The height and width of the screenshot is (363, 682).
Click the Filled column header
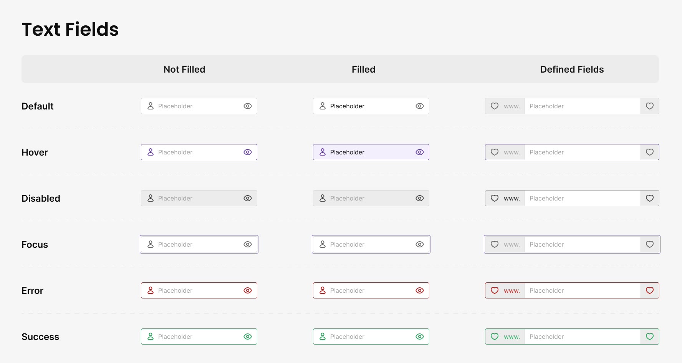tap(364, 69)
